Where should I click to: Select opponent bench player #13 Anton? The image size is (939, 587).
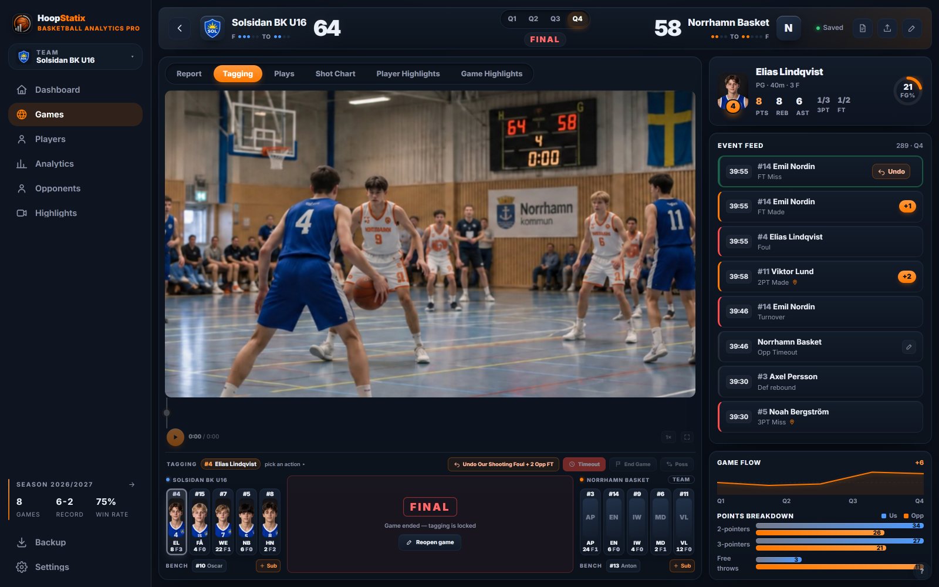(623, 566)
